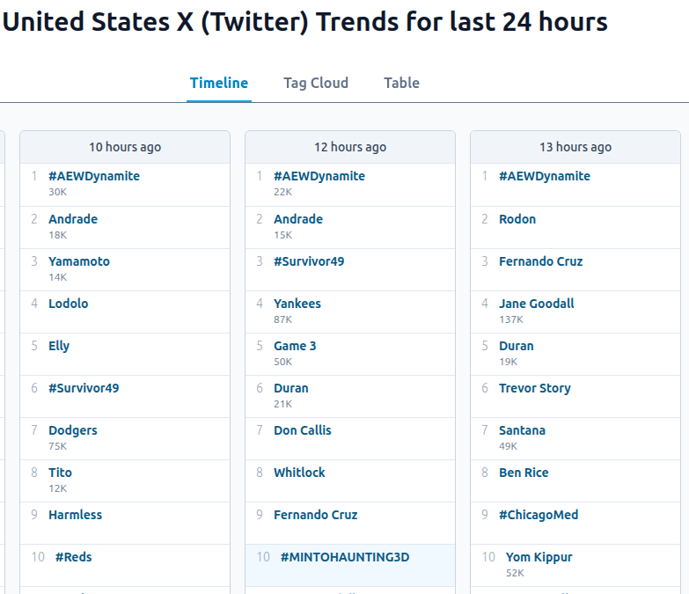
Task: Click Yamamoto trend link
Action: pos(79,261)
